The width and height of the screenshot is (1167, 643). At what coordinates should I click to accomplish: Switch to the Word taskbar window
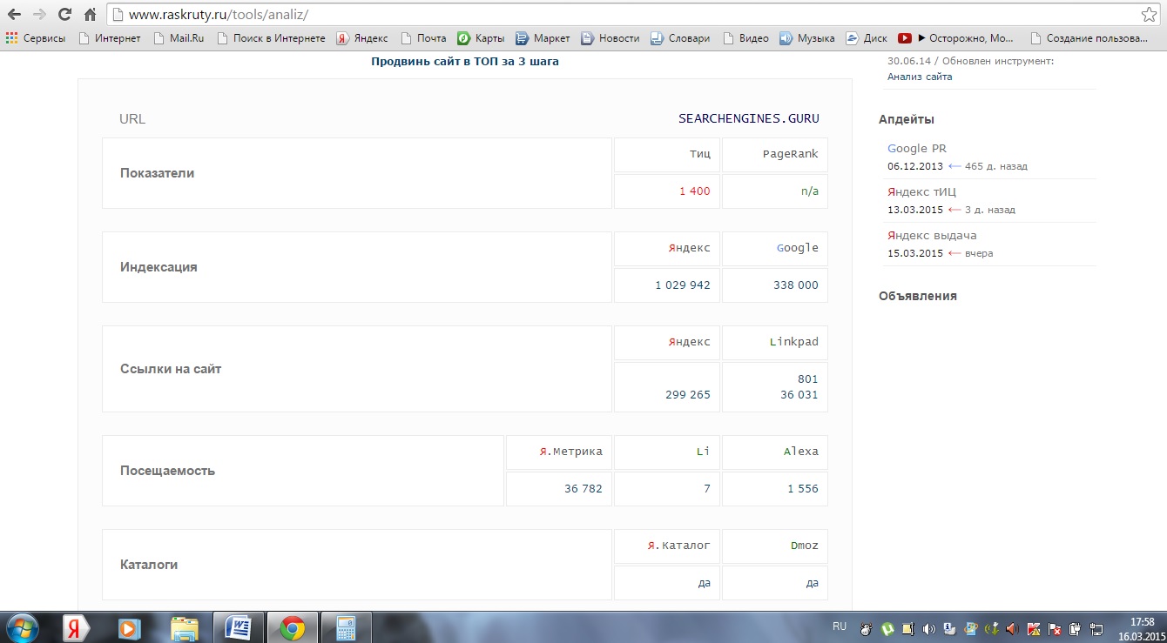point(238,627)
